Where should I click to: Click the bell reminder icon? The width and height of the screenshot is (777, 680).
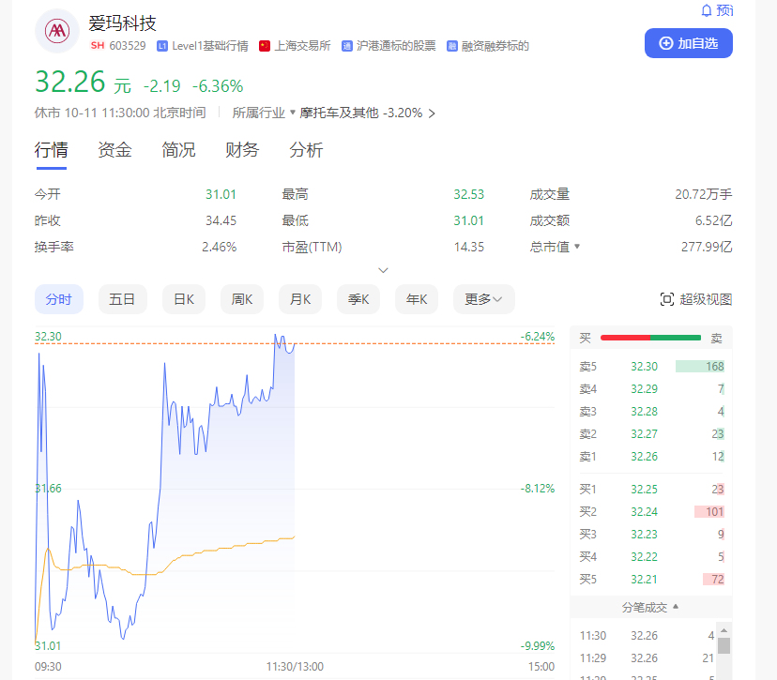point(707,10)
